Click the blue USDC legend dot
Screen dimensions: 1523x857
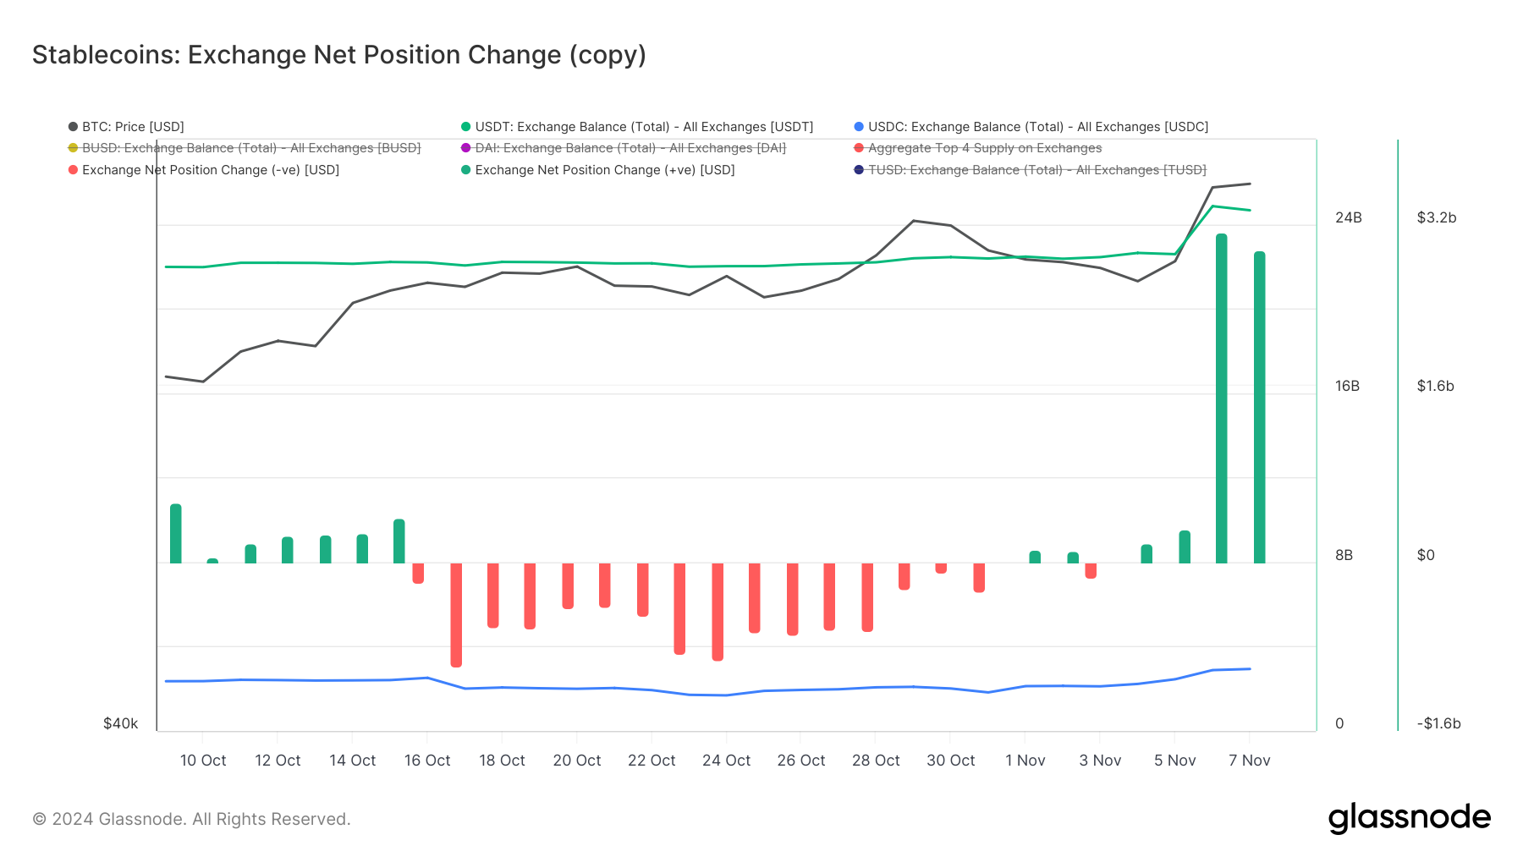[859, 127]
